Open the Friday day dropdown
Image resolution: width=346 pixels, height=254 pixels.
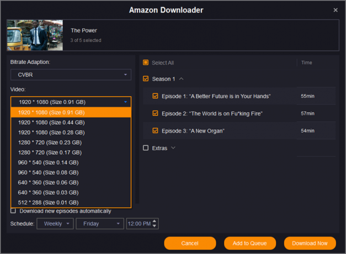[100, 224]
